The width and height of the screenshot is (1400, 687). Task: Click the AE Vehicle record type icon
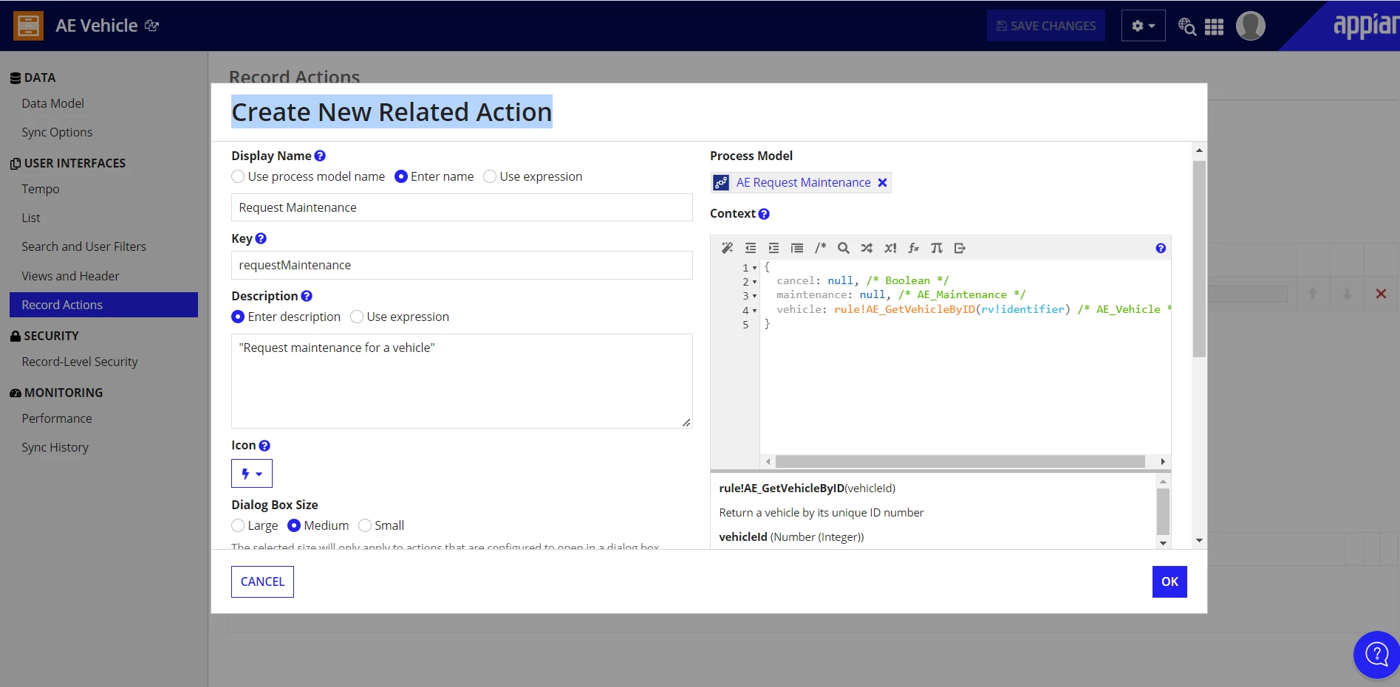coord(28,26)
